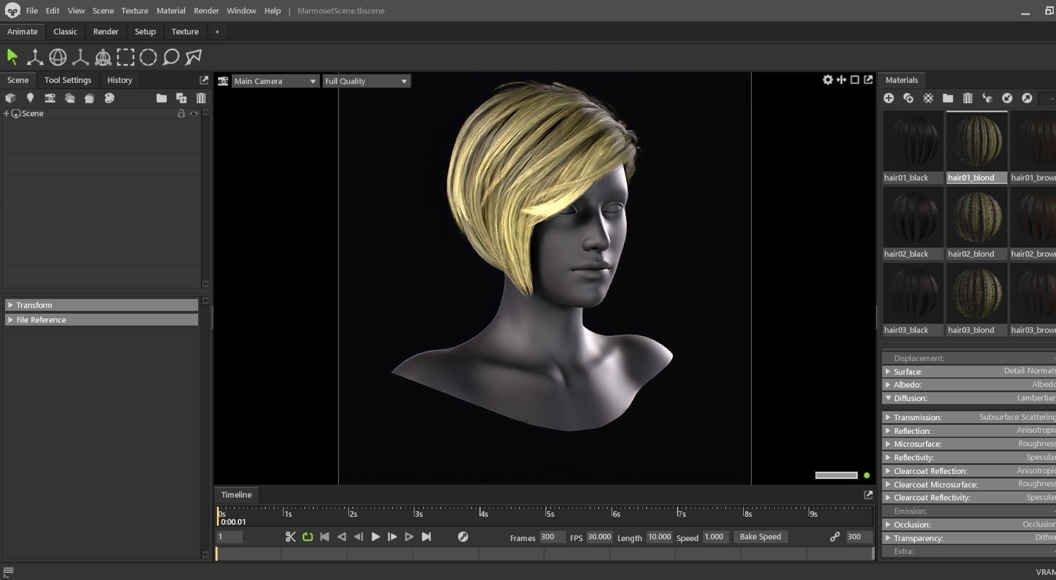
Task: Toggle the Scene lock icon
Action: point(181,113)
